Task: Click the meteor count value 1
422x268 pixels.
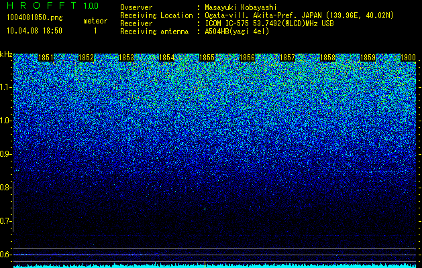Action: point(95,31)
